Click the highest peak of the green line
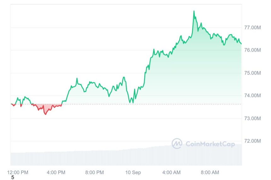271x180 pixels. point(194,11)
